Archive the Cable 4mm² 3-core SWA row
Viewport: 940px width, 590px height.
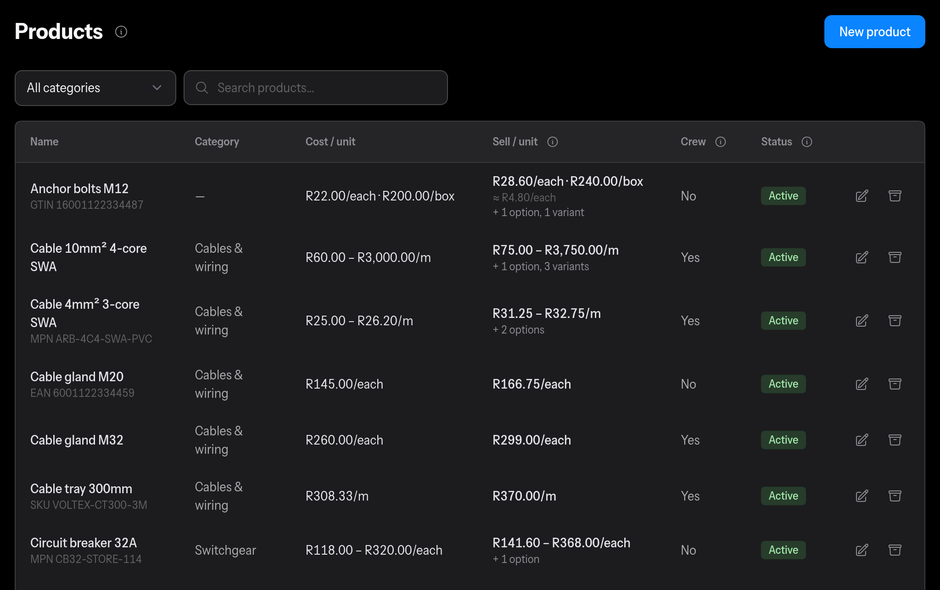click(895, 321)
